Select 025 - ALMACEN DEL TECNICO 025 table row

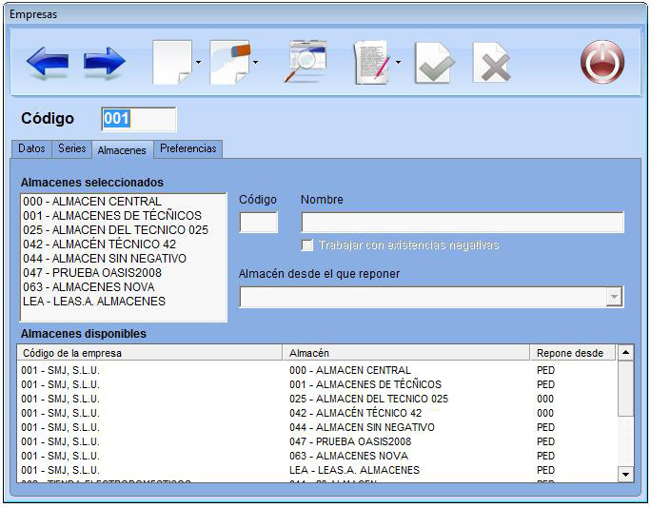(x=317, y=399)
